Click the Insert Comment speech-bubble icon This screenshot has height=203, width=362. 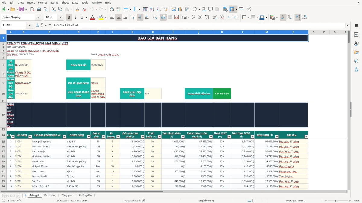(211, 9)
